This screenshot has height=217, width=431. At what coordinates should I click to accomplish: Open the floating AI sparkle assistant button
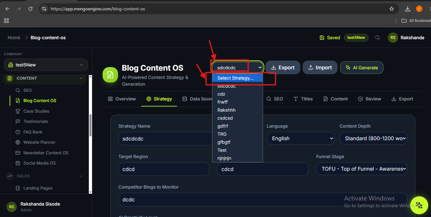pos(419,205)
